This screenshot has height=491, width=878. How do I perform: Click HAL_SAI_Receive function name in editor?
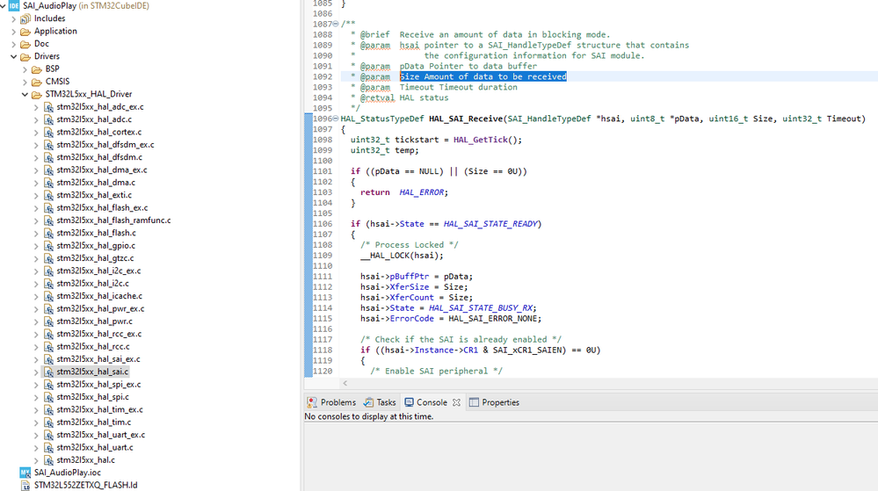point(465,119)
